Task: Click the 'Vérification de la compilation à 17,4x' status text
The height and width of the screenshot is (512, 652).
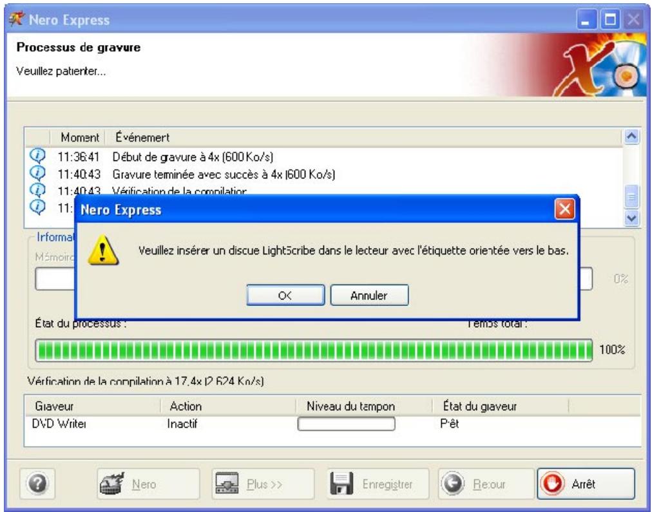Action: 146,381
